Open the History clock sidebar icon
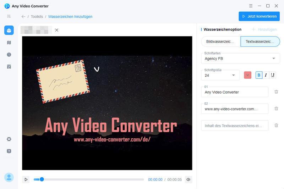The height and width of the screenshot is (189, 284). 9,55
